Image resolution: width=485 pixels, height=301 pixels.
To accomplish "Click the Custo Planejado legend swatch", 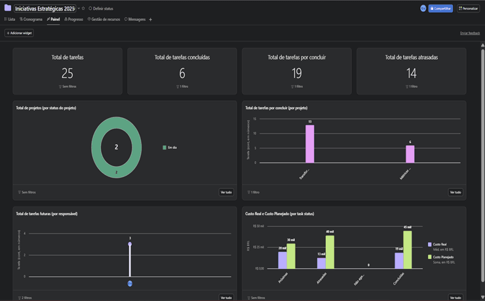I will pos(430,257).
